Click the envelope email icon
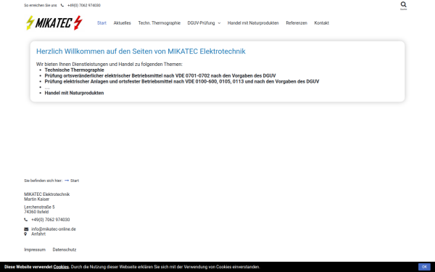The height and width of the screenshot is (272, 435). point(26,229)
